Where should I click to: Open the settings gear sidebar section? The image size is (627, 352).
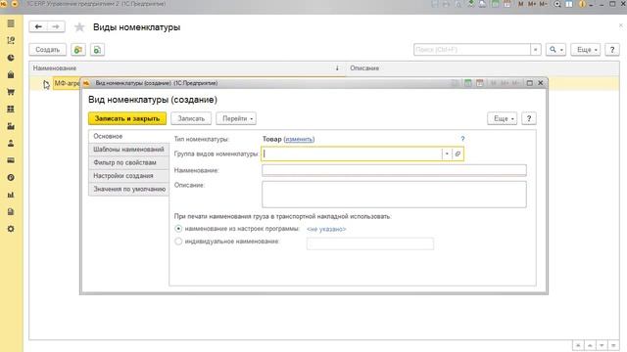[11, 229]
